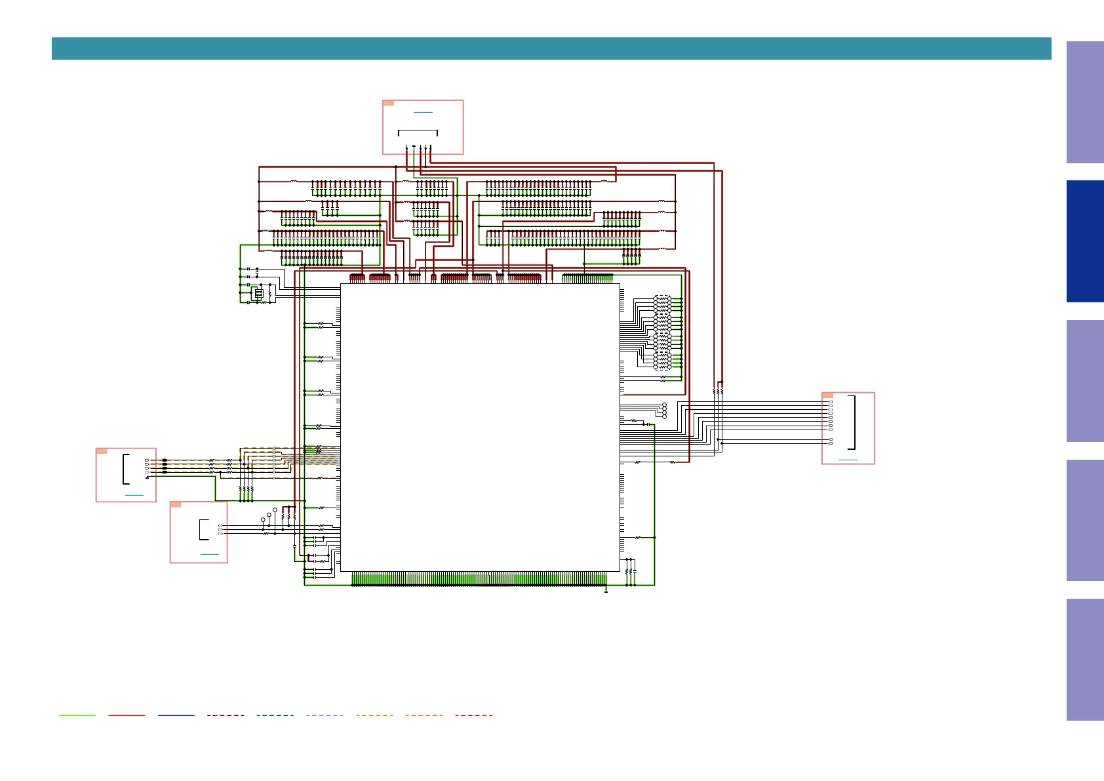Click the orange tag on top connector box
The height and width of the screenshot is (781, 1104).
coord(388,103)
